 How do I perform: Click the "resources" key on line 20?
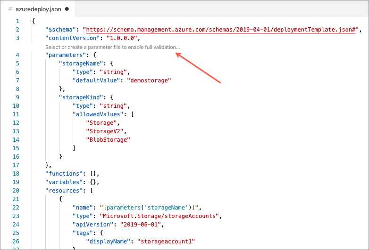[x=64, y=190]
